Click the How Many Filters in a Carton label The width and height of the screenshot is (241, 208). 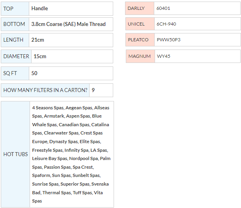45,90
